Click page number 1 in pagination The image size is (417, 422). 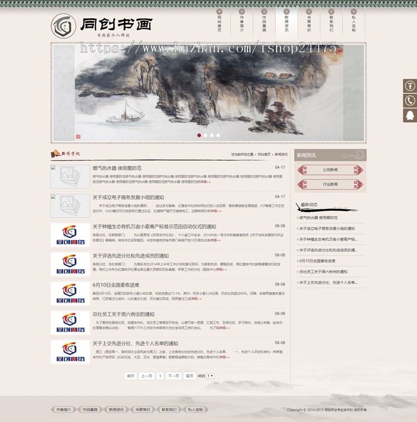[160, 376]
